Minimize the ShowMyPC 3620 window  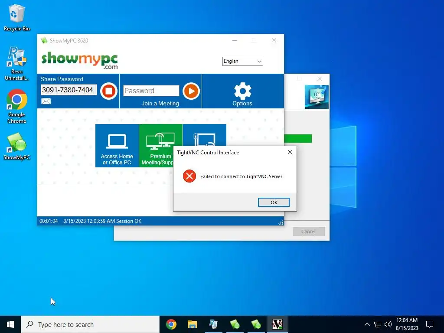[x=235, y=40]
